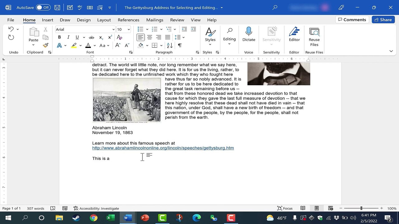Switch to the References tab
The image size is (399, 224).
tap(128, 20)
